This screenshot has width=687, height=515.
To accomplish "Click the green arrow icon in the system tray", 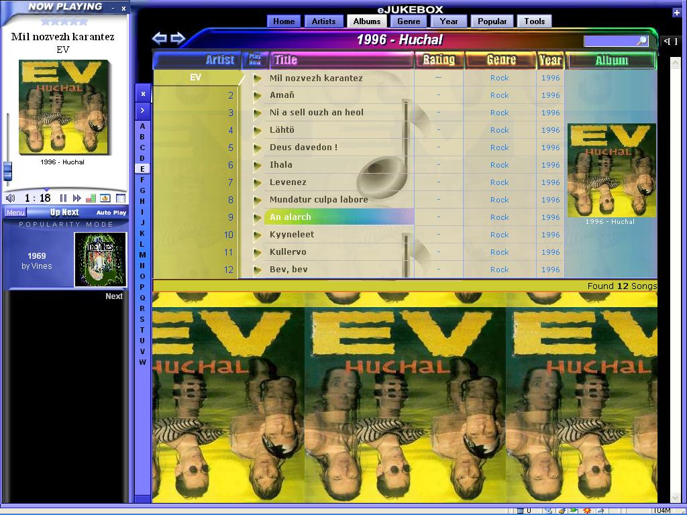I will 574,510.
